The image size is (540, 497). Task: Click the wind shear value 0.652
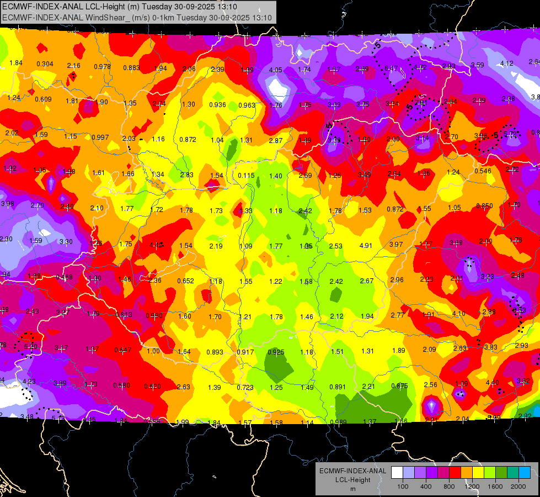(186, 281)
